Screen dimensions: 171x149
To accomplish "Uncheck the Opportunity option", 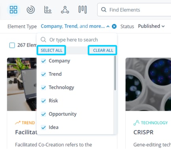I will (43, 114).
